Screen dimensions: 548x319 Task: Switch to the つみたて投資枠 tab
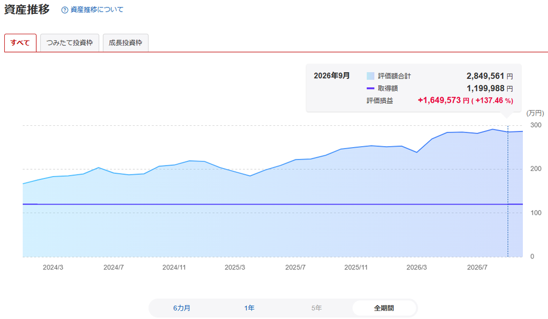tap(70, 43)
